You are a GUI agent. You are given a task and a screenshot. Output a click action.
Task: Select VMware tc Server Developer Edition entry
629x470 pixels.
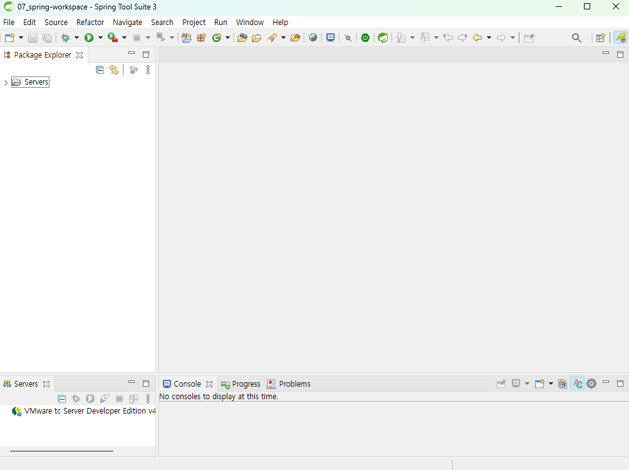pos(84,411)
